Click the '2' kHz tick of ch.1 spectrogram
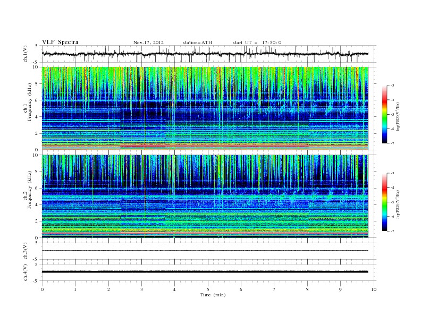Viewport: 421px width, 325px height. 37,133
